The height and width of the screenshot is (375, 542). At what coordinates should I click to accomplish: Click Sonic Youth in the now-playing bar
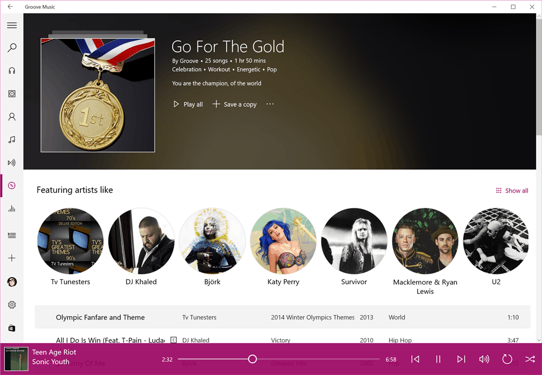pyautogui.click(x=50, y=362)
